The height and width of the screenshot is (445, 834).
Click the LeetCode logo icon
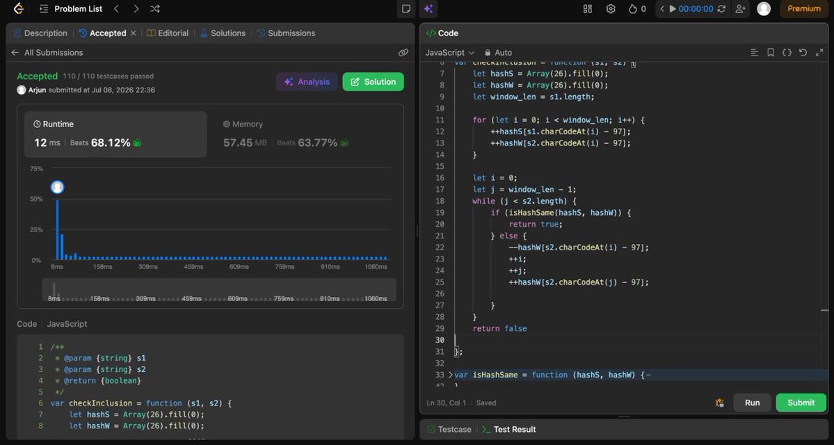pyautogui.click(x=18, y=8)
